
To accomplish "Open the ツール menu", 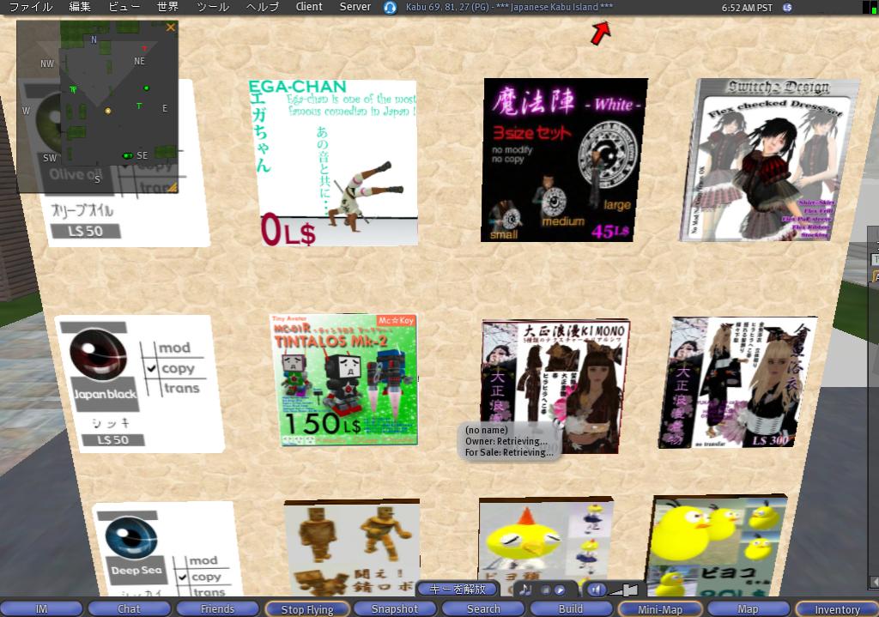I will pyautogui.click(x=213, y=7).
